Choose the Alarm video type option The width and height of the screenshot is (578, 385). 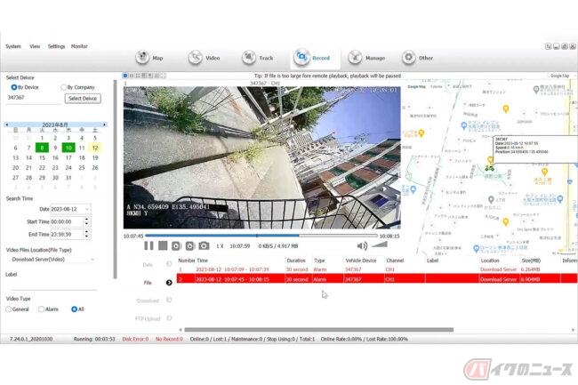(41, 309)
